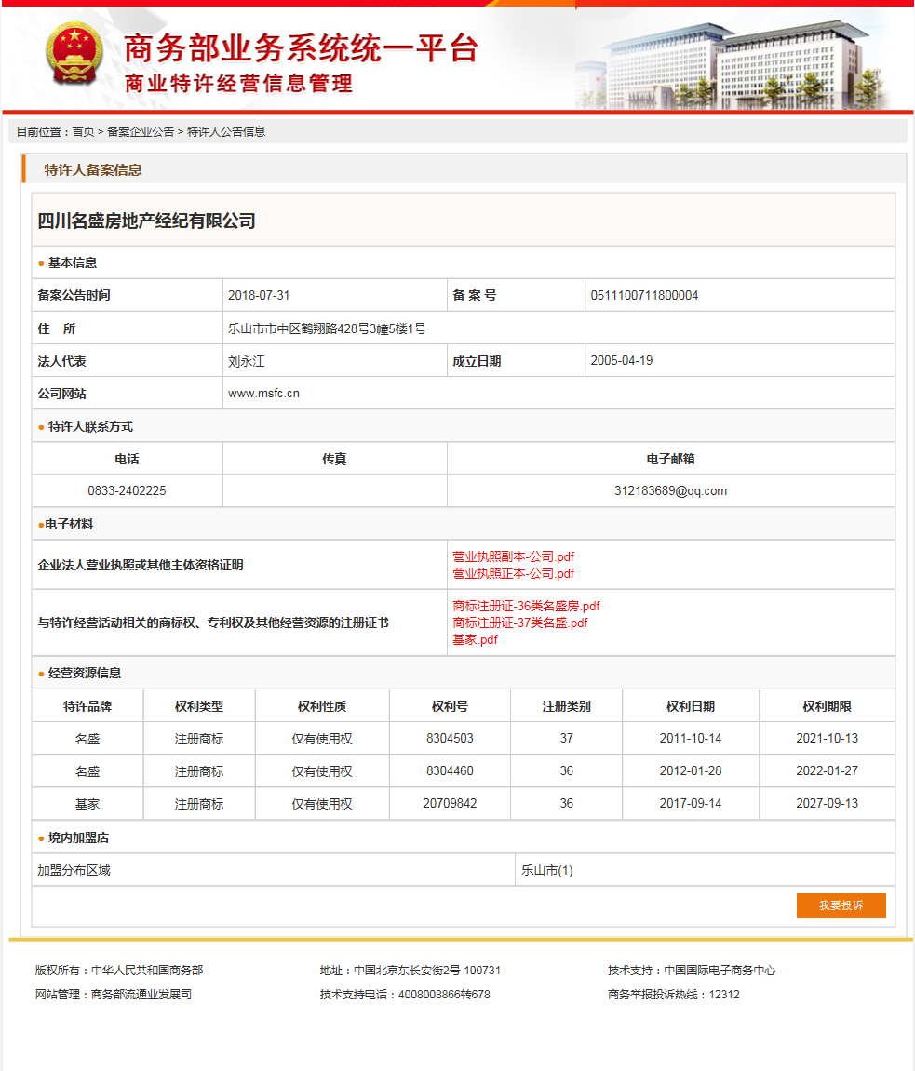Select expiry date 2021-10-13
This screenshot has width=915, height=1071.
click(828, 739)
